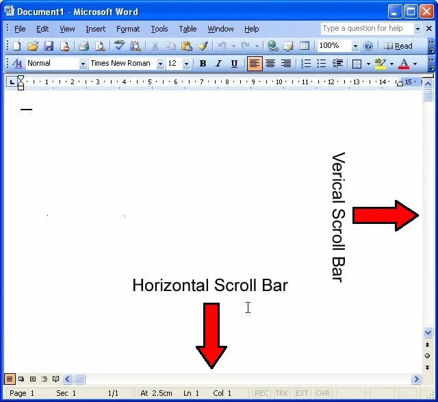The width and height of the screenshot is (438, 402).
Task: Expand the Style dropdown showing Normal
Action: coord(83,64)
